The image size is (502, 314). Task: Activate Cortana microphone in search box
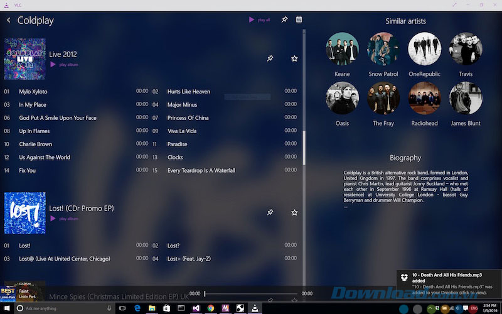coord(109,308)
